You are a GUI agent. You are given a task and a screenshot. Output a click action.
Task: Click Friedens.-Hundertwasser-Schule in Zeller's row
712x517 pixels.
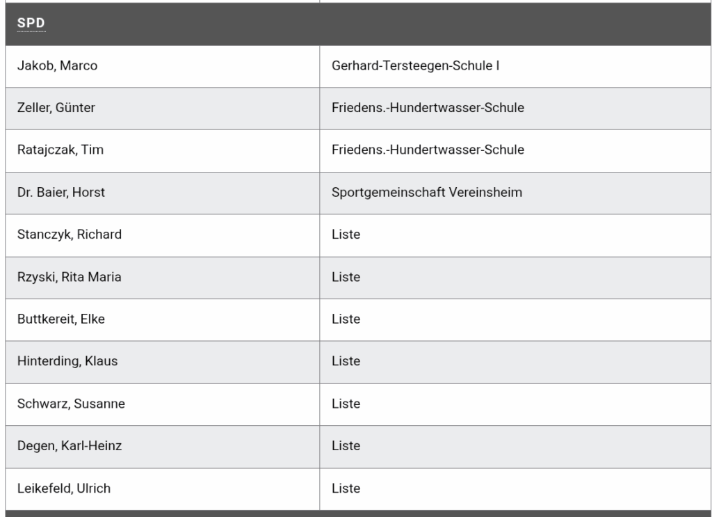(x=428, y=108)
